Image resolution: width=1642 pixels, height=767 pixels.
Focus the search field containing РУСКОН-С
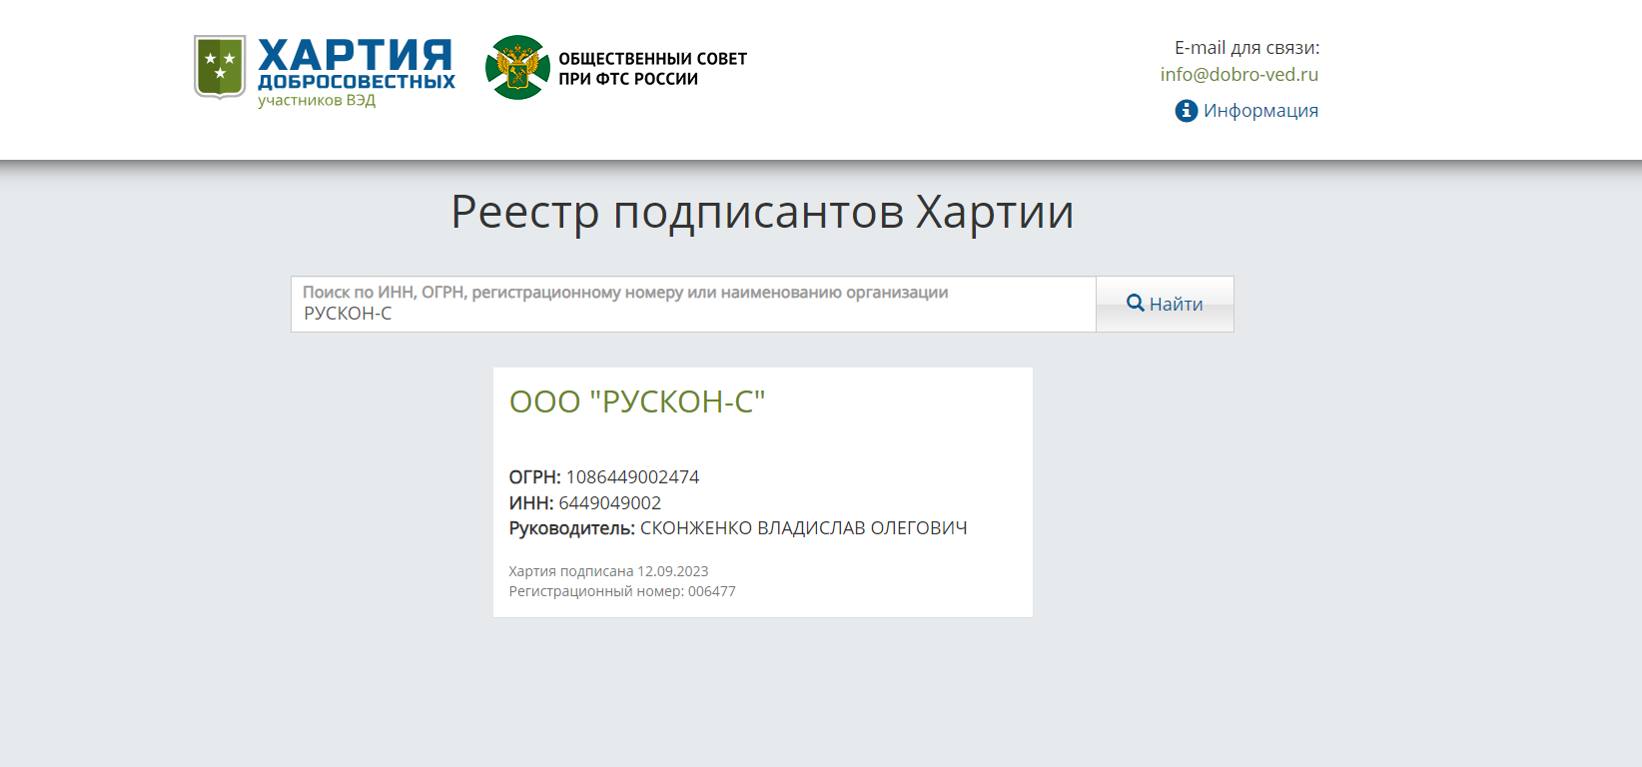(x=693, y=313)
